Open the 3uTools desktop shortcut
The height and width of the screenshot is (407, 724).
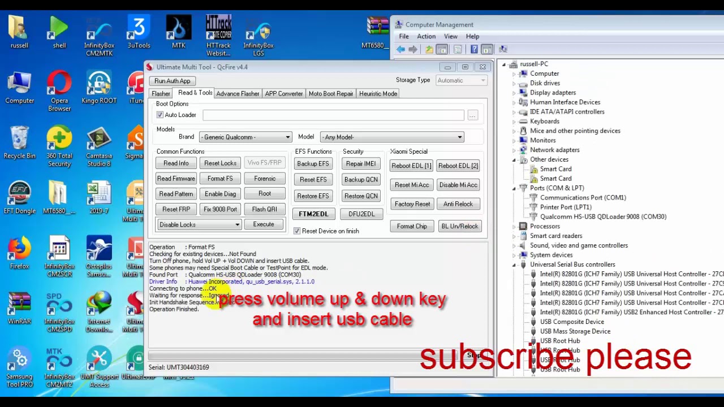tap(139, 32)
